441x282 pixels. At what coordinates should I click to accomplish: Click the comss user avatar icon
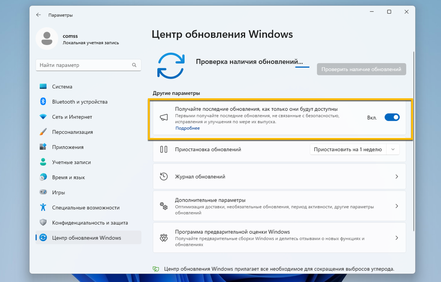[x=47, y=39]
